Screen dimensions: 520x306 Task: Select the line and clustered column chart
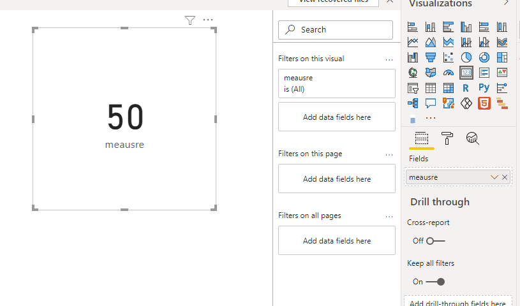pos(484,42)
